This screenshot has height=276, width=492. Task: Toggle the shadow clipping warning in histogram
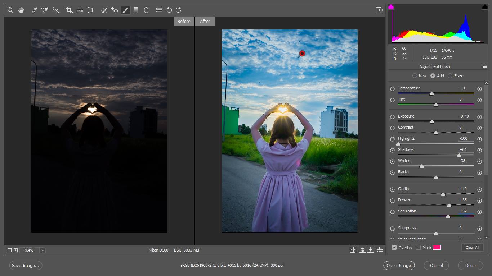tap(391, 7)
